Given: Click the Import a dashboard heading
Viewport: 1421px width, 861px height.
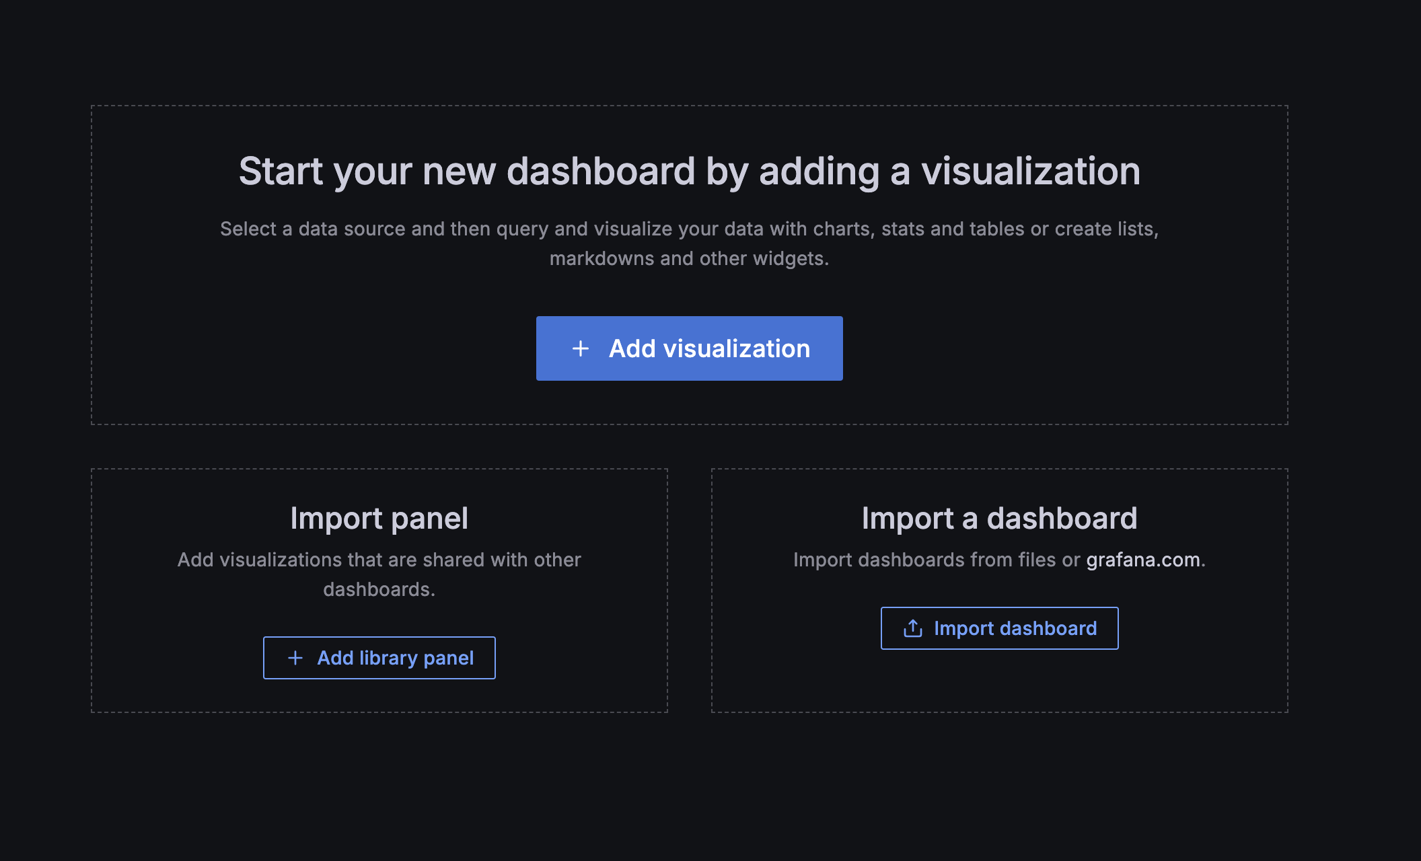Looking at the screenshot, I should coord(1000,518).
